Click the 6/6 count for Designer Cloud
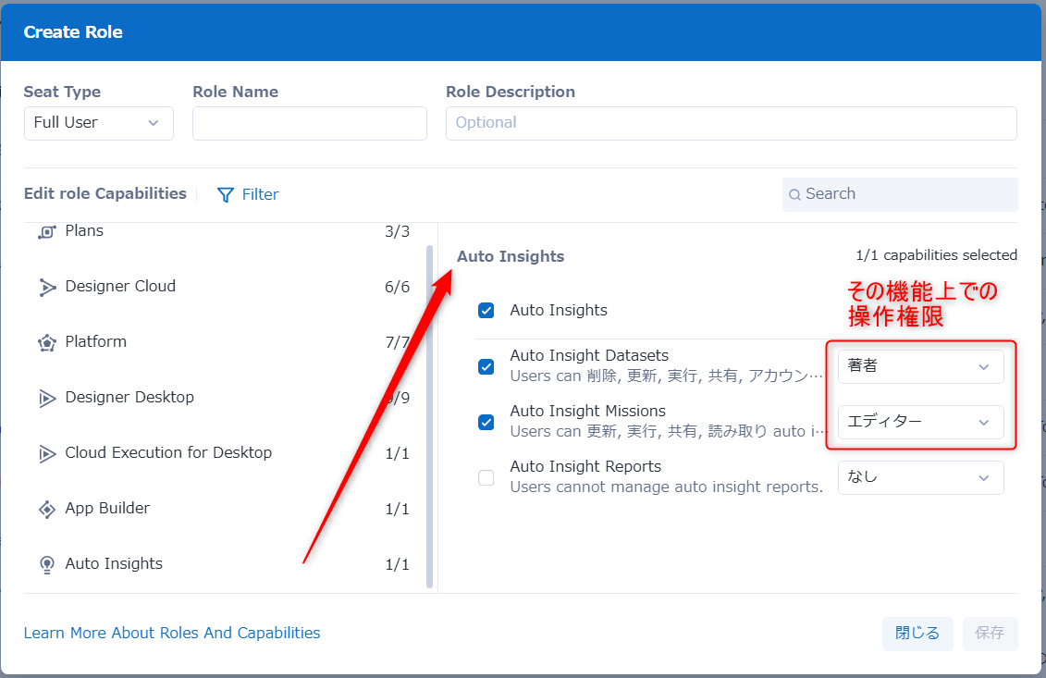Image resolution: width=1046 pixels, height=678 pixels. pyautogui.click(x=397, y=287)
